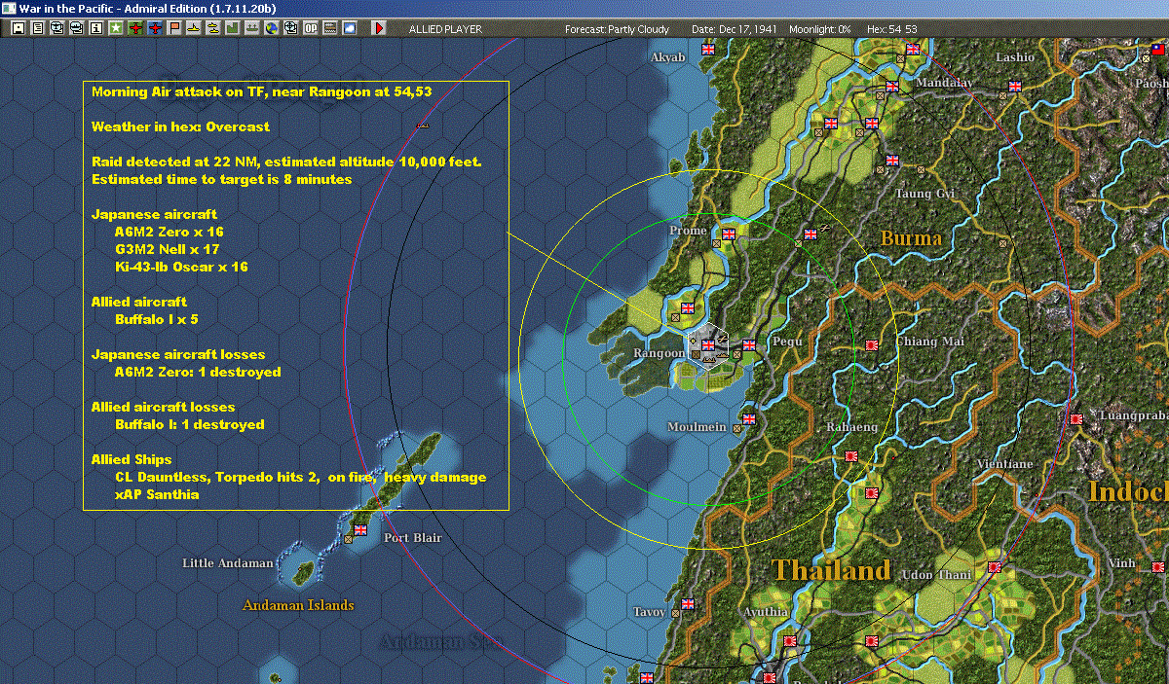The image size is (1169, 684).
Task: Select the Japanese flag base at Chiang Mai
Action: pyautogui.click(x=872, y=344)
